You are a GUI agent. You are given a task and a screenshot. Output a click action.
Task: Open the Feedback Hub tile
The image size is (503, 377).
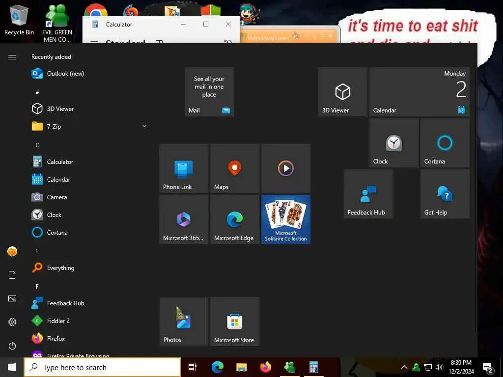(368, 194)
